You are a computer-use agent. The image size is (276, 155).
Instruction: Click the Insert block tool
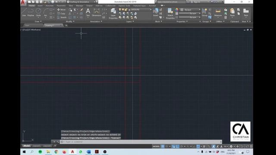coord(156,12)
